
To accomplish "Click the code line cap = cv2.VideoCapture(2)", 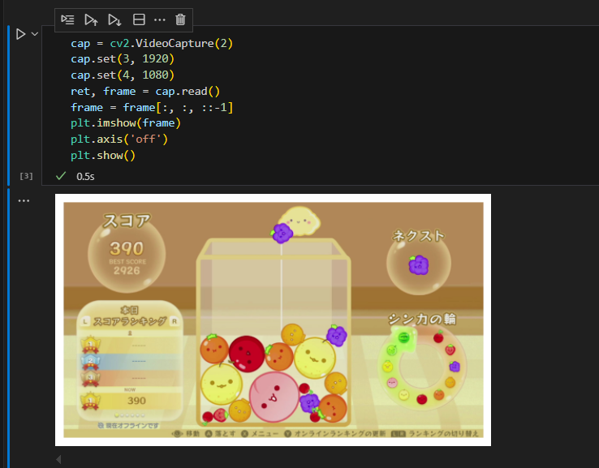I will 152,43.
